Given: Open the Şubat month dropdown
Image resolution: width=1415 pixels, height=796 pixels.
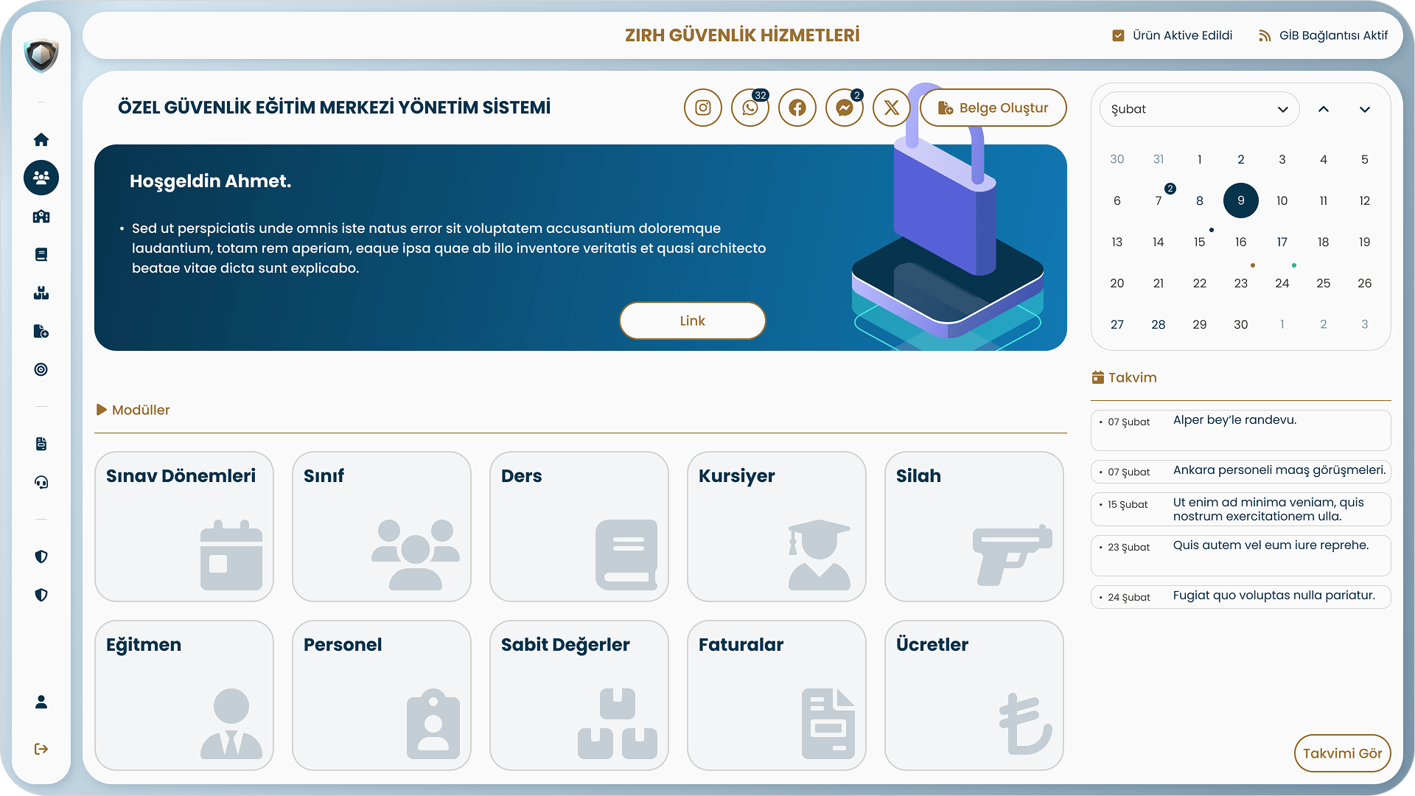Looking at the screenshot, I should pos(1199,109).
